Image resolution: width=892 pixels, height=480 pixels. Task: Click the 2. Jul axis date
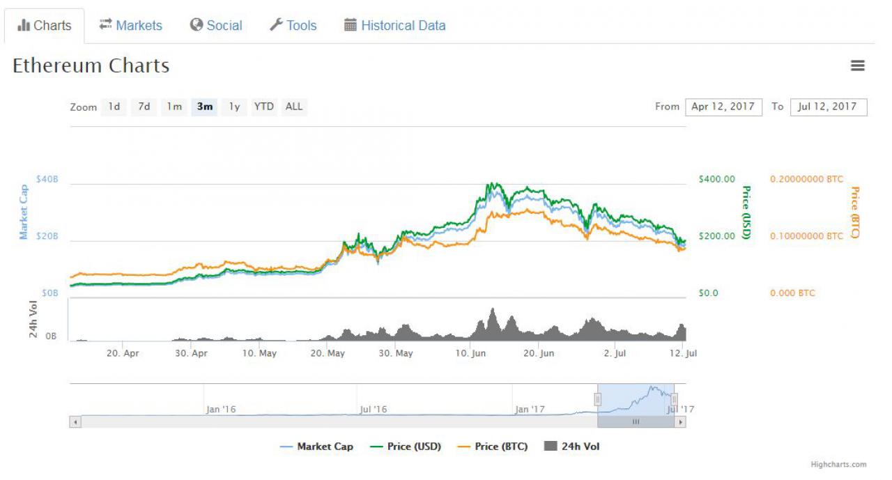coord(615,353)
